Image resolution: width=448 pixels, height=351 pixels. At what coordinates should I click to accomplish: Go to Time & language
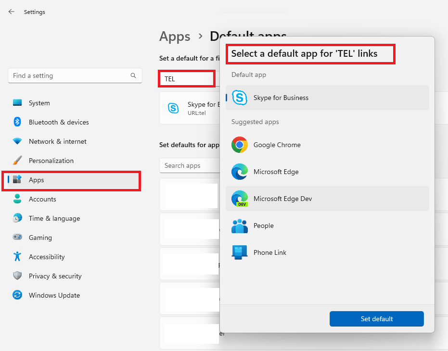[x=75, y=218]
